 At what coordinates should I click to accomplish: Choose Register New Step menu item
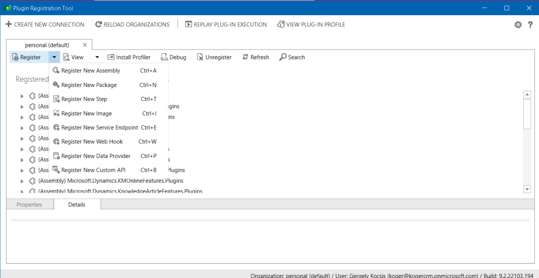(x=108, y=99)
